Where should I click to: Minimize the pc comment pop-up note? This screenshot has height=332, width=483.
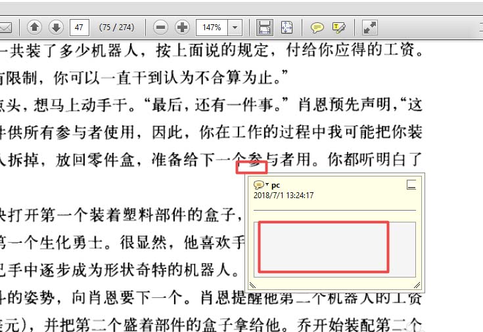[x=411, y=184]
